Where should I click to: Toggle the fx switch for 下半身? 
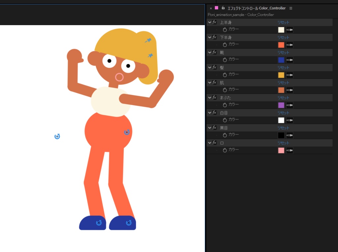coord(215,37)
